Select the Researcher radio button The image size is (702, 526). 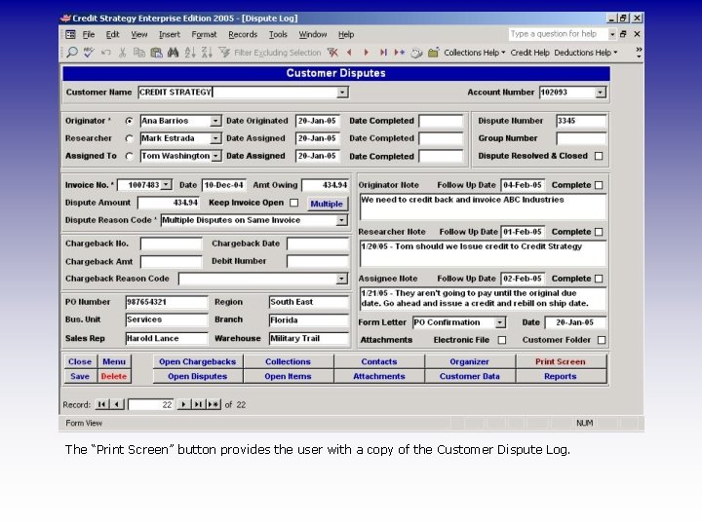point(130,138)
